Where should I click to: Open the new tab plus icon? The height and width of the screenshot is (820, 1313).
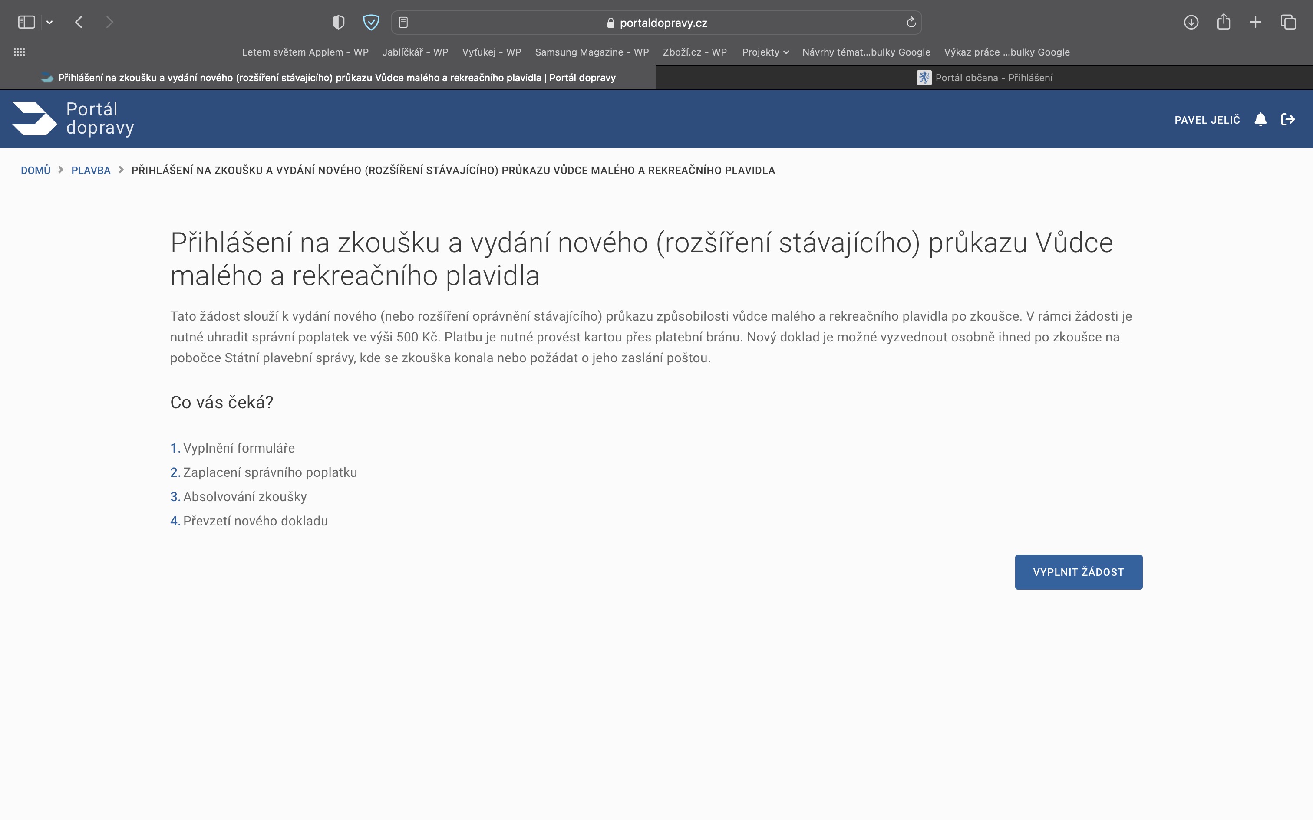tap(1256, 22)
